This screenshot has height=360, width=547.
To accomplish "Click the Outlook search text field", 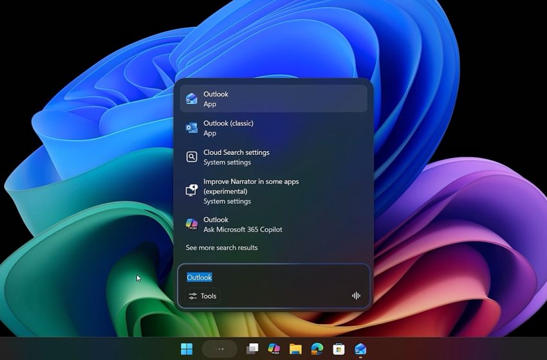I will point(273,278).
